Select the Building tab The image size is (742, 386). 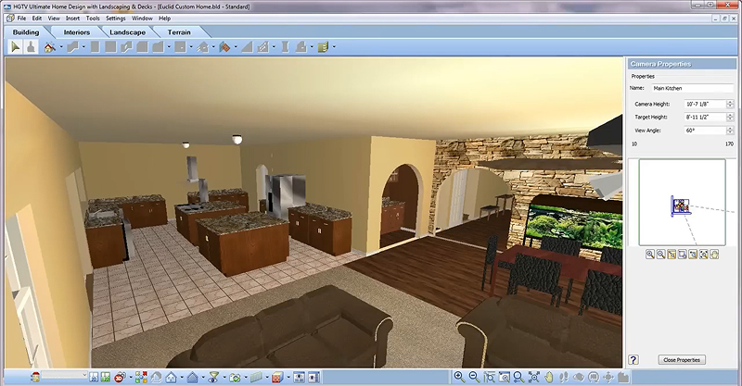point(26,32)
